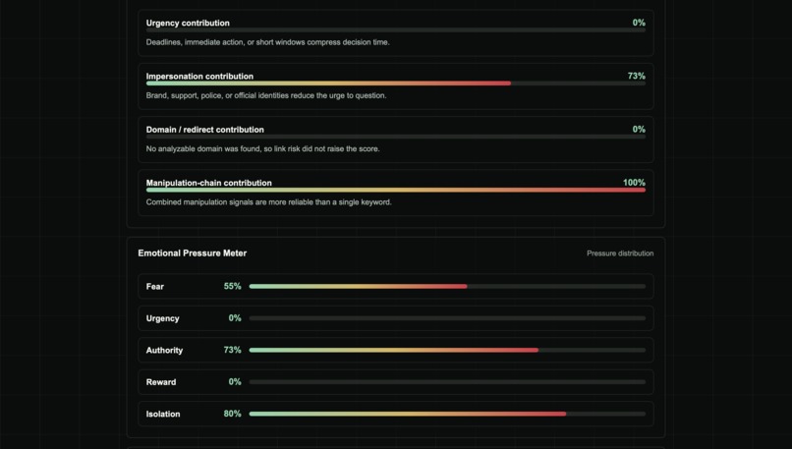
Task: Select the Manipulation-chain 100% value
Action: [634, 183]
